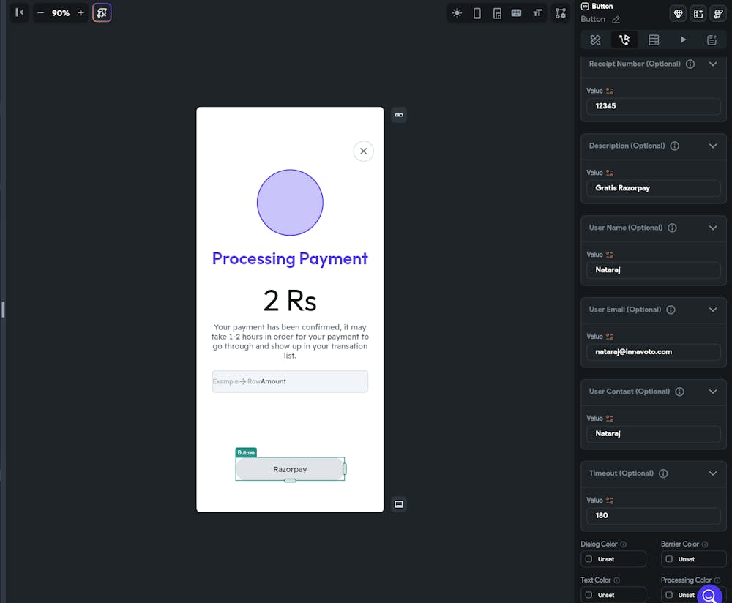This screenshot has width=732, height=603.
Task: Click the diamond premium icon
Action: 678,13
